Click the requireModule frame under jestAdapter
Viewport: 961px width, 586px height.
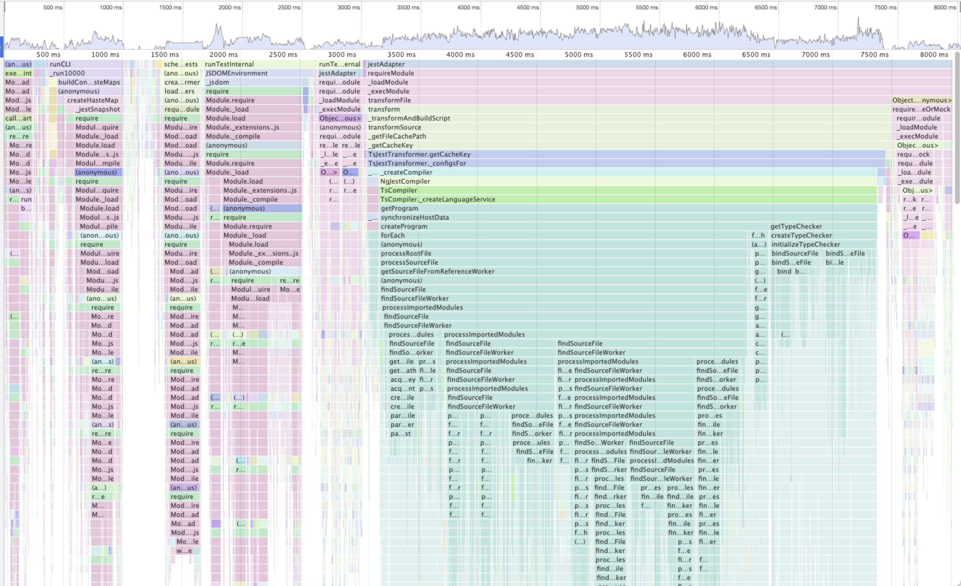coord(659,73)
